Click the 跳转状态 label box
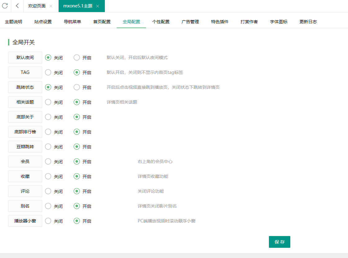The image size is (348, 258). (25, 87)
